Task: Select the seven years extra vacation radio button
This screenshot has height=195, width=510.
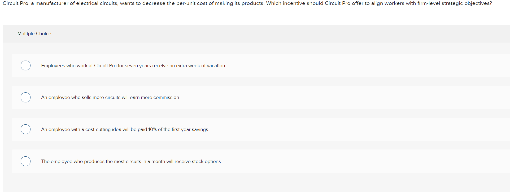Action: point(25,65)
